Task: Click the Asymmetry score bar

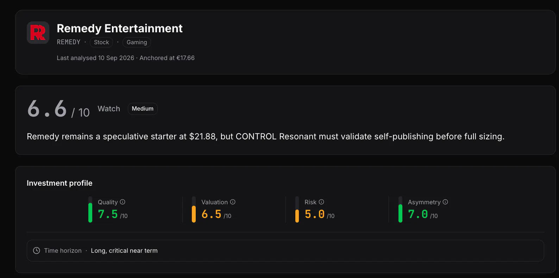Action: 400,210
